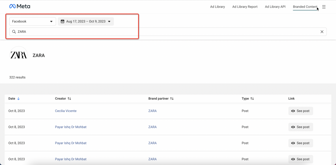The image size is (336, 165).
Task: Click the calendar icon in date picker
Action: point(62,22)
